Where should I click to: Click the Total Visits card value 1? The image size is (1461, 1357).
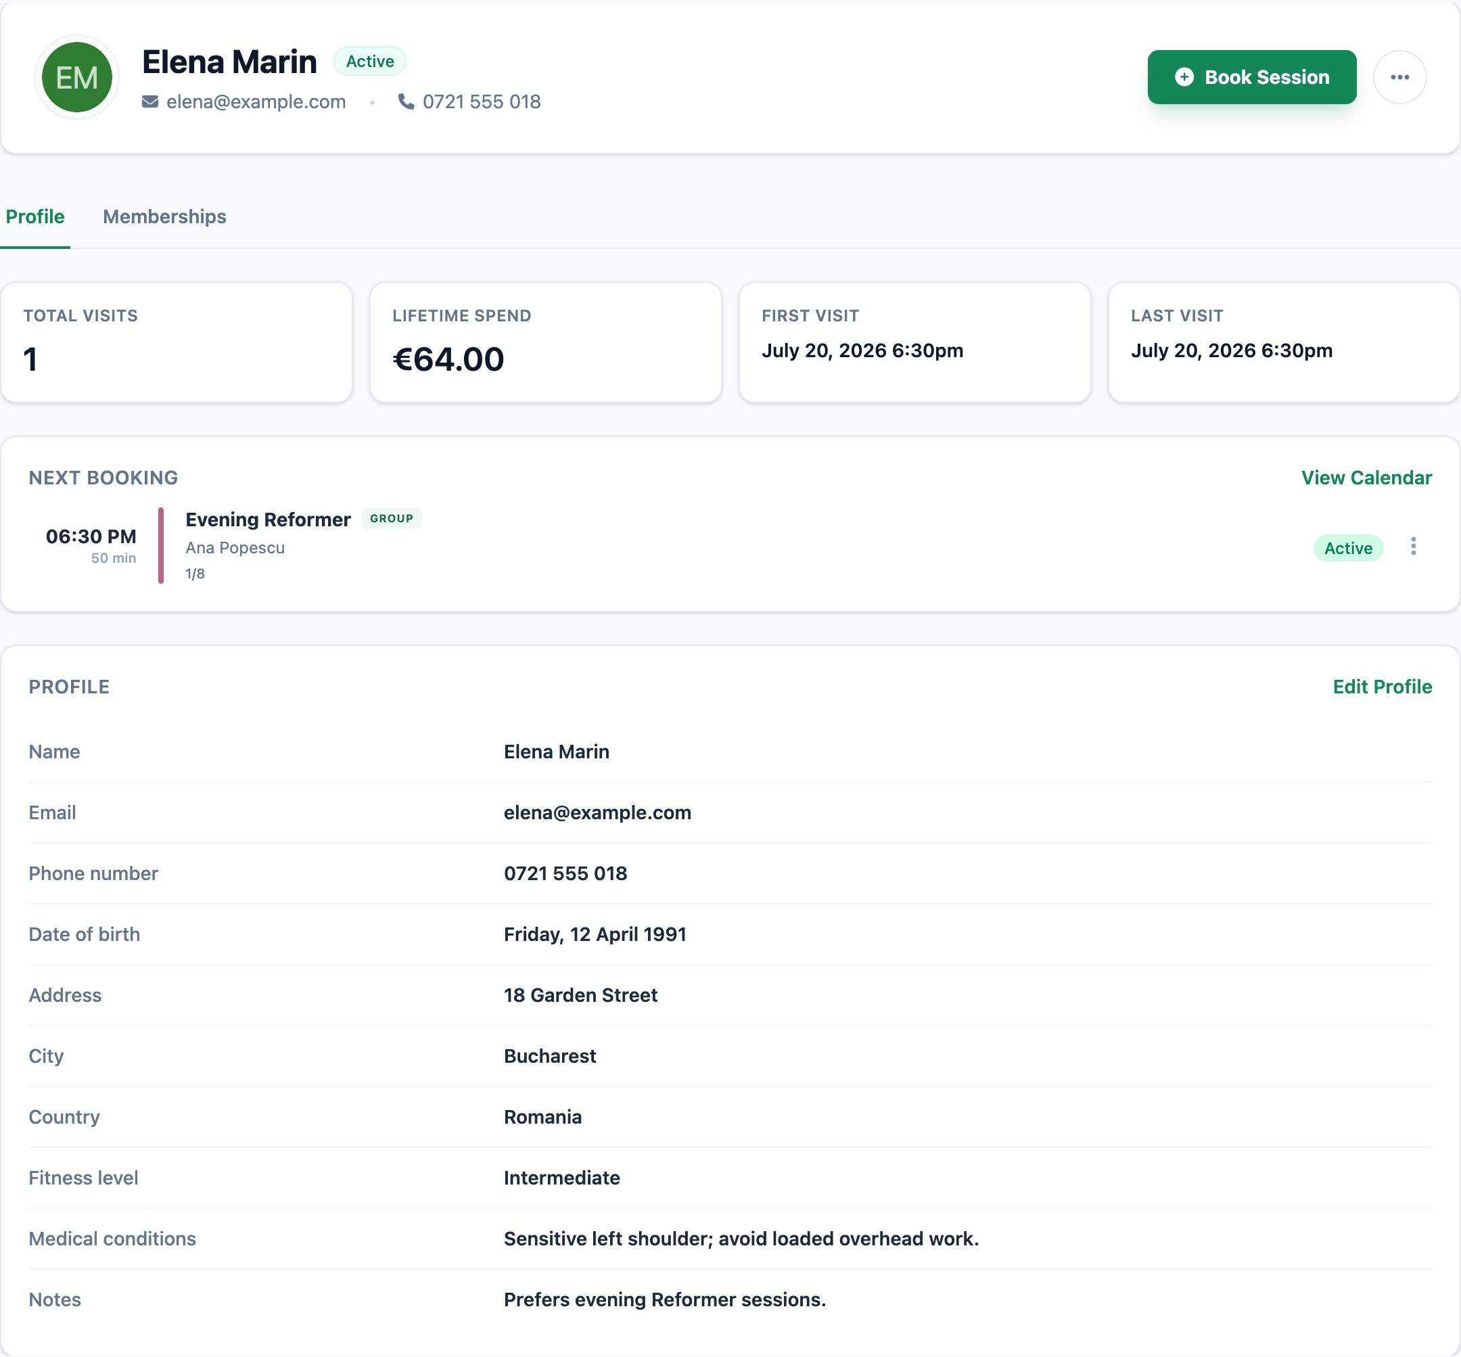click(30, 359)
